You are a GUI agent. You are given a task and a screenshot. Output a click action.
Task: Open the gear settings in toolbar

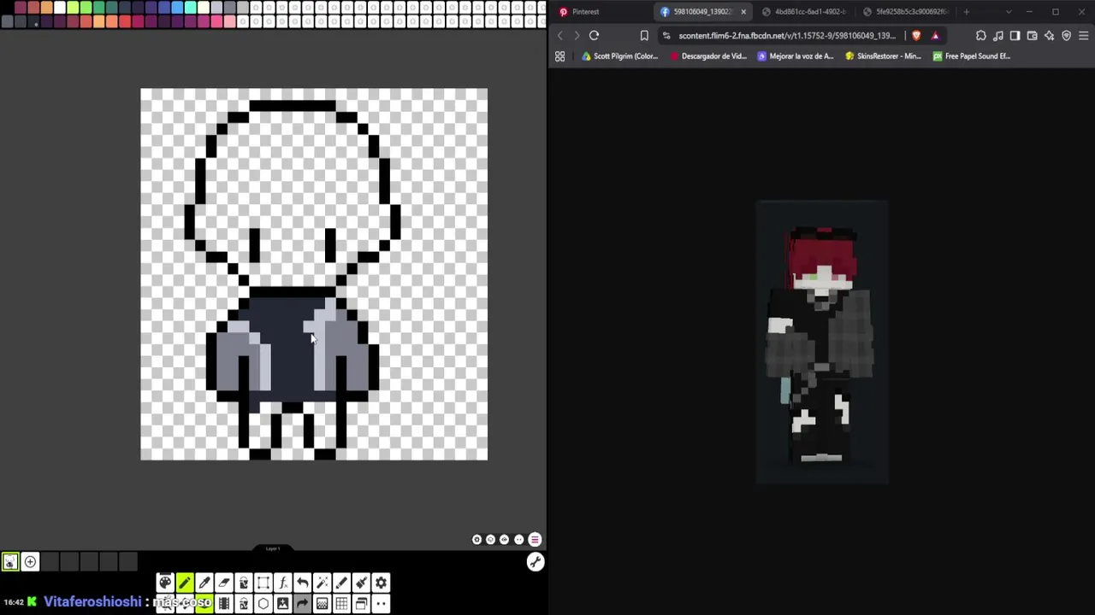click(x=381, y=583)
